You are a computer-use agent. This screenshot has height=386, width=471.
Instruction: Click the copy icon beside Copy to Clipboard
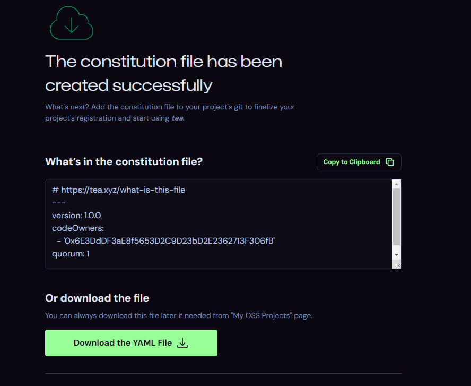390,162
